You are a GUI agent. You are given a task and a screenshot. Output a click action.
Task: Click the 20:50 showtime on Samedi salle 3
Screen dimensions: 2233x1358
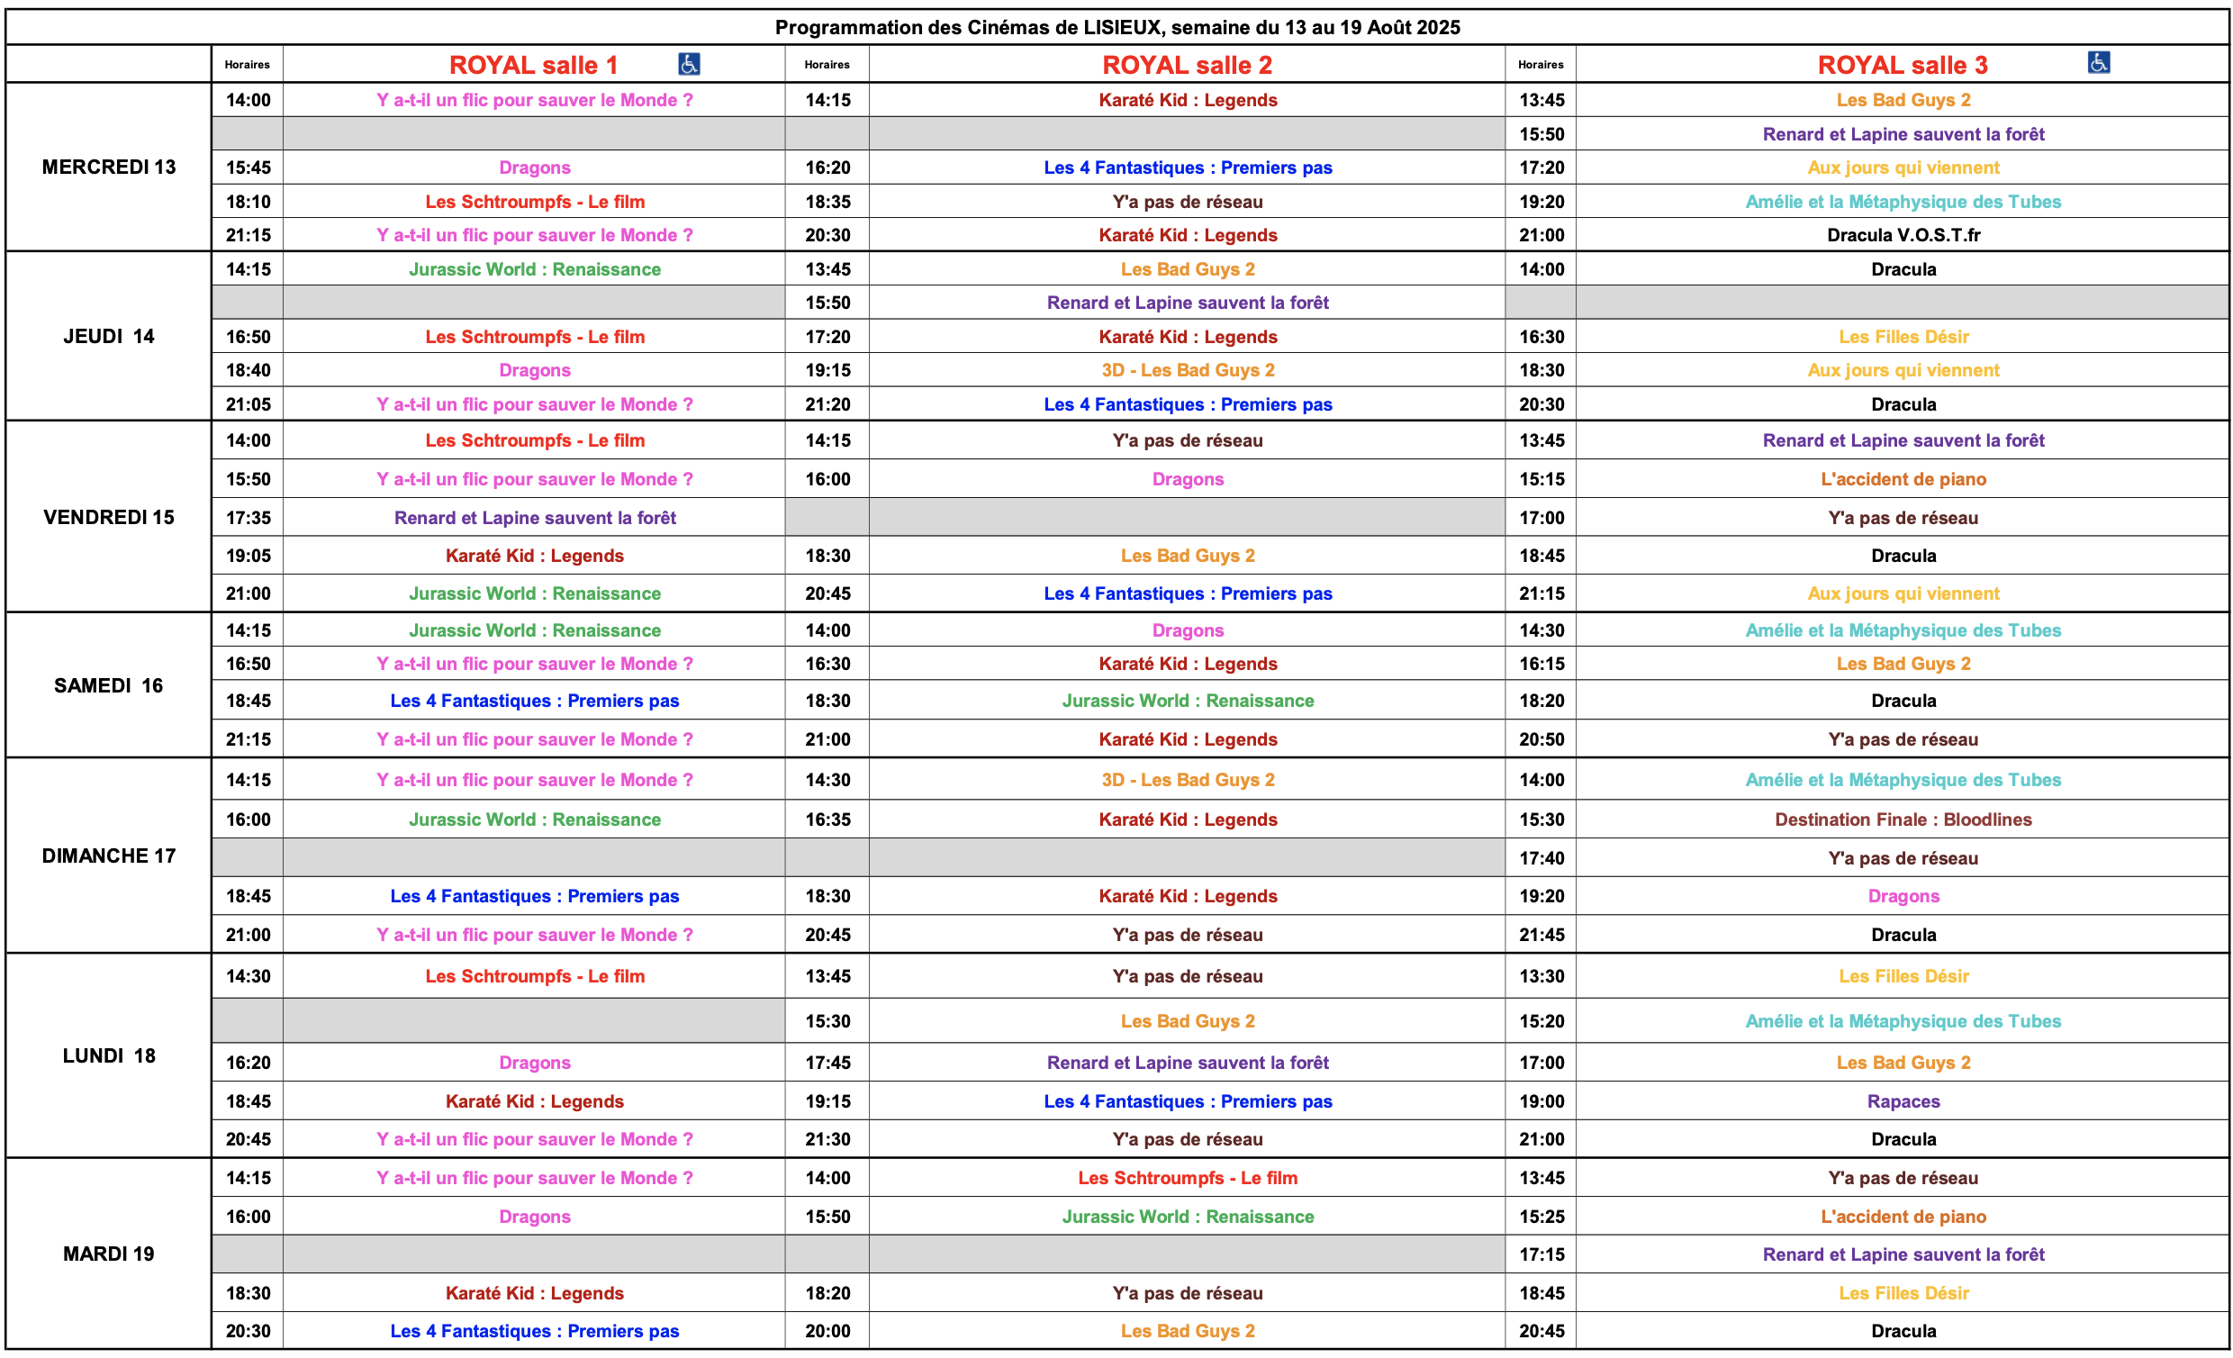click(1541, 739)
